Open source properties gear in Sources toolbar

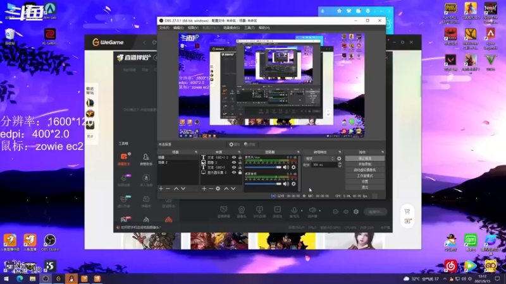pyautogui.click(x=218, y=189)
